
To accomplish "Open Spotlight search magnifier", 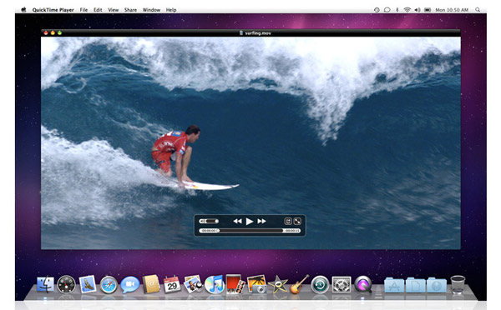I will pos(478,10).
